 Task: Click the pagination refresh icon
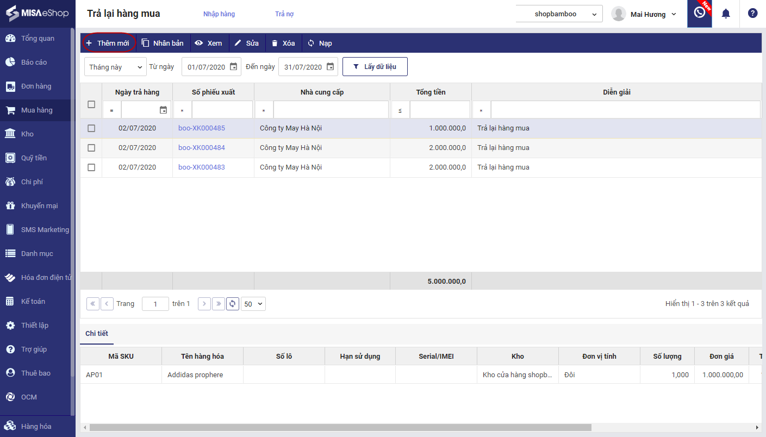(233, 304)
